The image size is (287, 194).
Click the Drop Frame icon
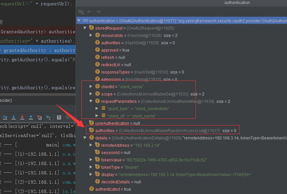39,117
